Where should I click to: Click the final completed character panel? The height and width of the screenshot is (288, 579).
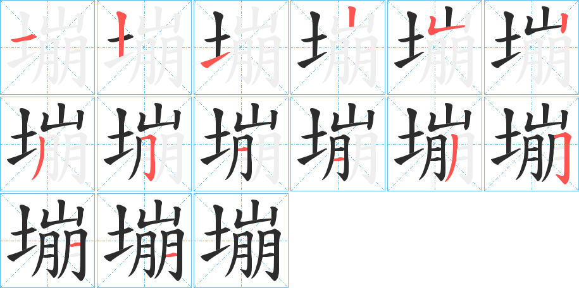241,241
